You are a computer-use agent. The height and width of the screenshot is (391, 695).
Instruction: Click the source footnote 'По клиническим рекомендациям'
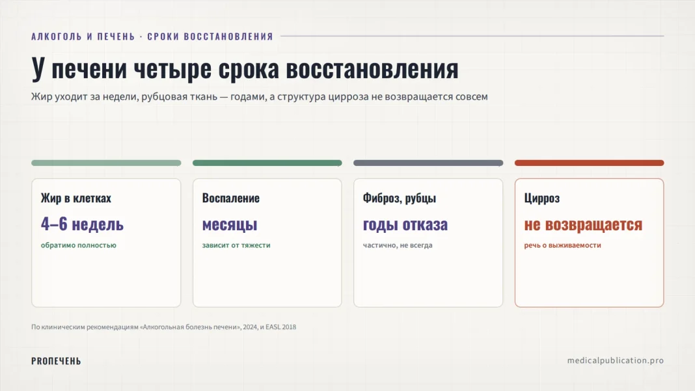(163, 327)
